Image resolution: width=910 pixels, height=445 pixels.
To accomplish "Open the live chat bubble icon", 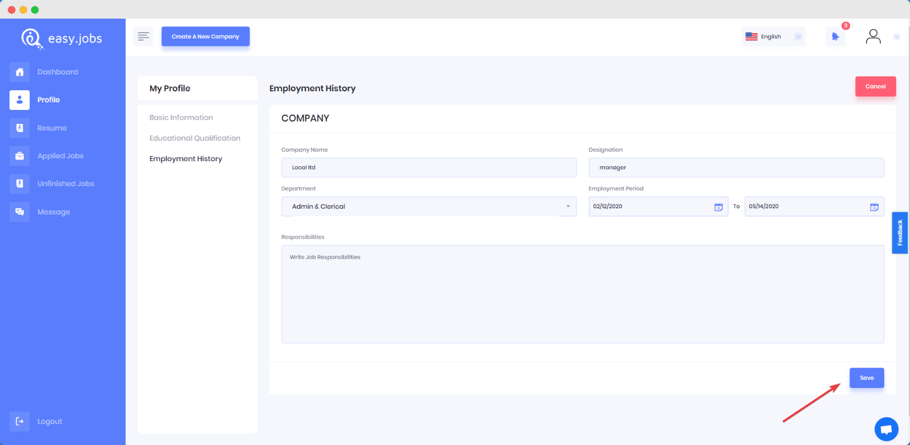I will point(886,429).
